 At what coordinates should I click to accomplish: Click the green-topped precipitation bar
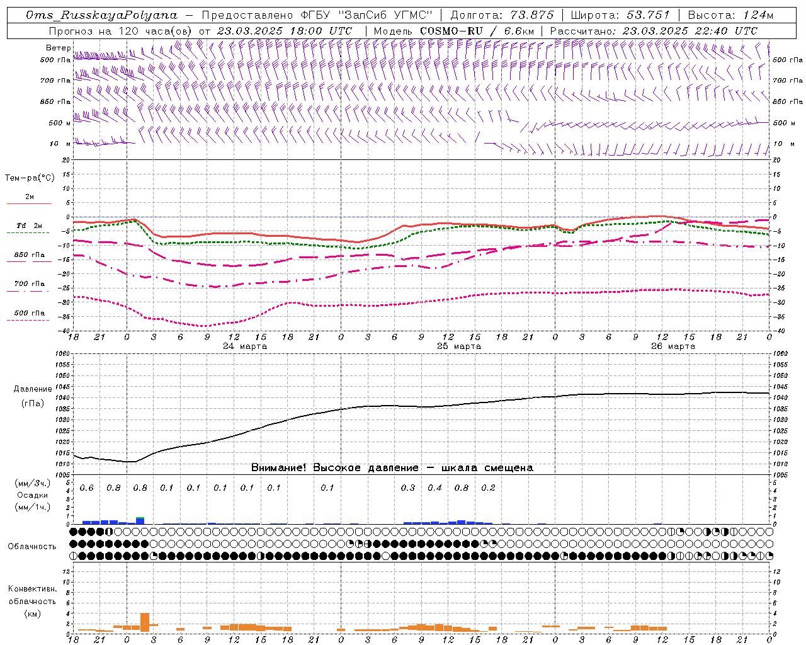pyautogui.click(x=140, y=520)
